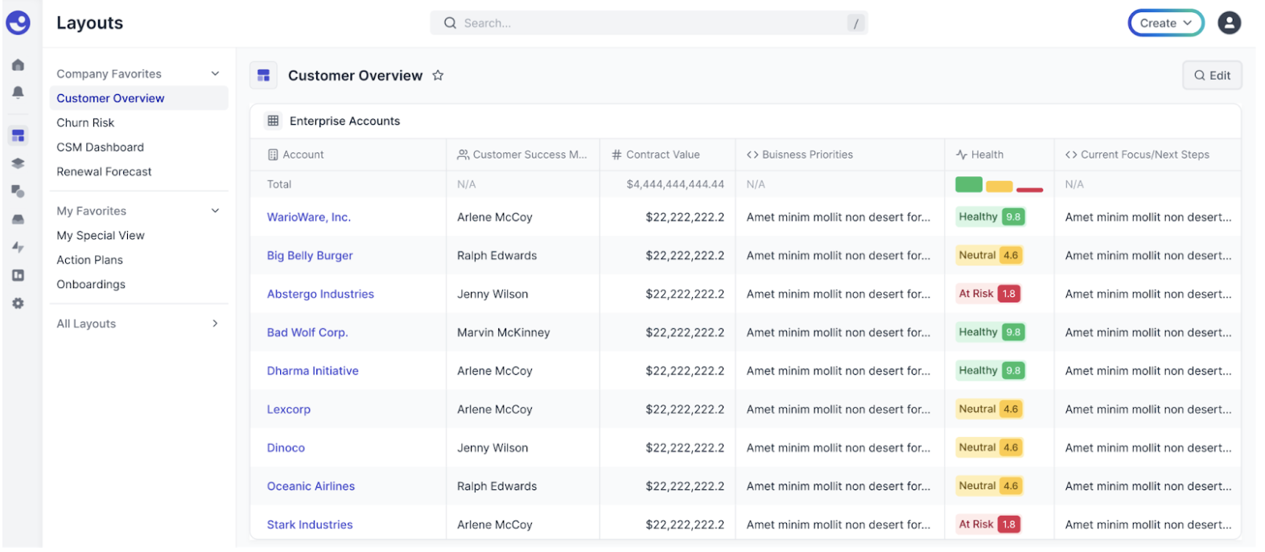1265x552 pixels.
Task: Click the app logo icon
Action: coord(18,23)
